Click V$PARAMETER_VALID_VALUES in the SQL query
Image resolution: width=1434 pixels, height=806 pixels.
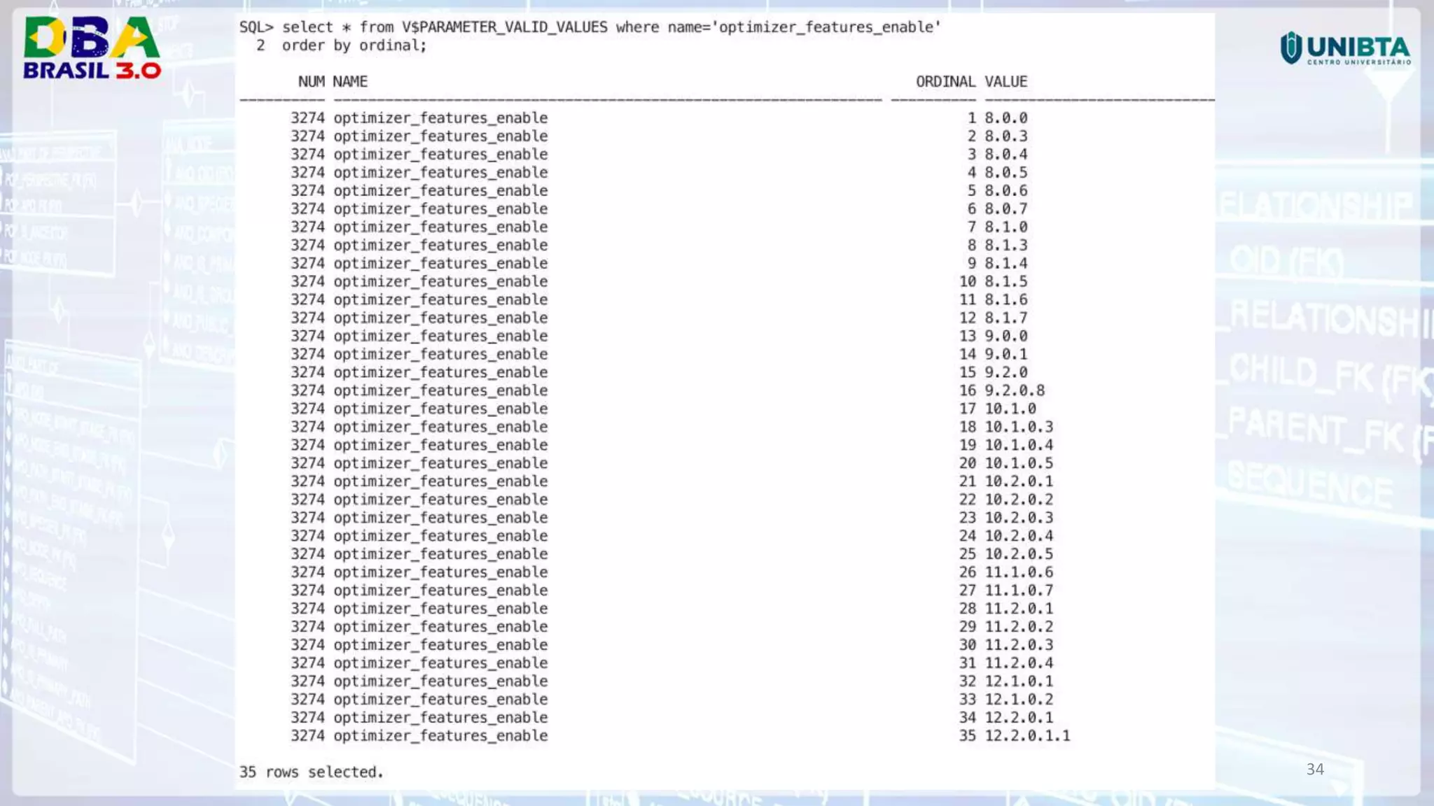tap(504, 27)
